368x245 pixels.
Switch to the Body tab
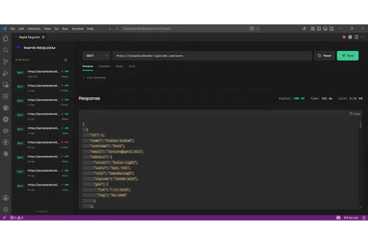(x=119, y=66)
